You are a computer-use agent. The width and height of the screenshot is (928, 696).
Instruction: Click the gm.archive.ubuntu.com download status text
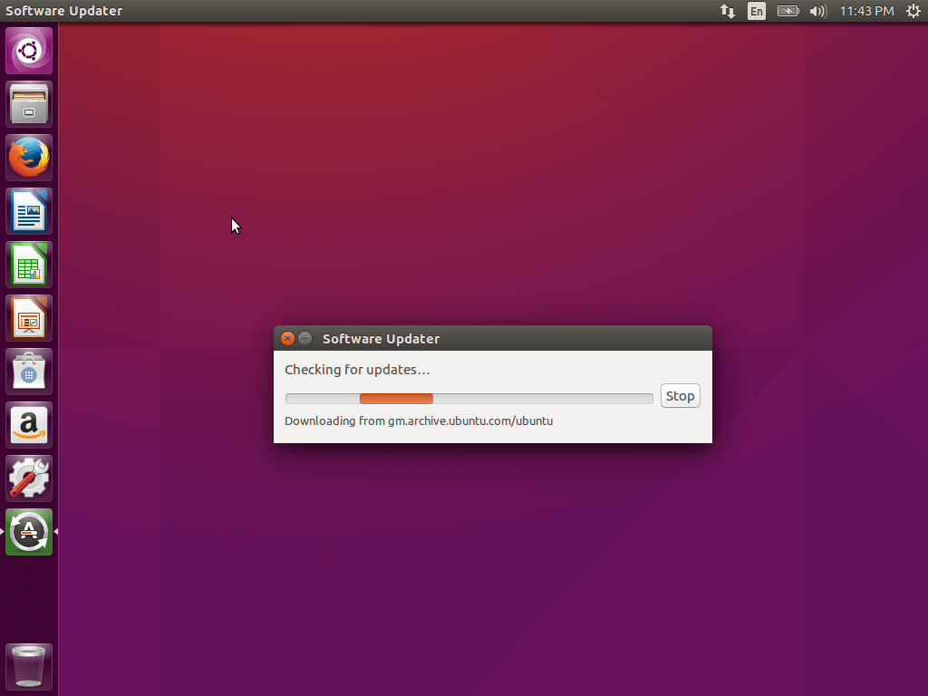click(x=419, y=420)
